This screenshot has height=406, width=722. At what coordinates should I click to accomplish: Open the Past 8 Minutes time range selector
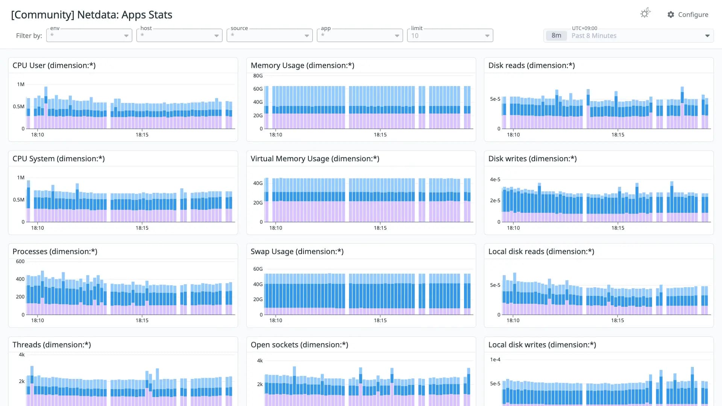point(629,36)
